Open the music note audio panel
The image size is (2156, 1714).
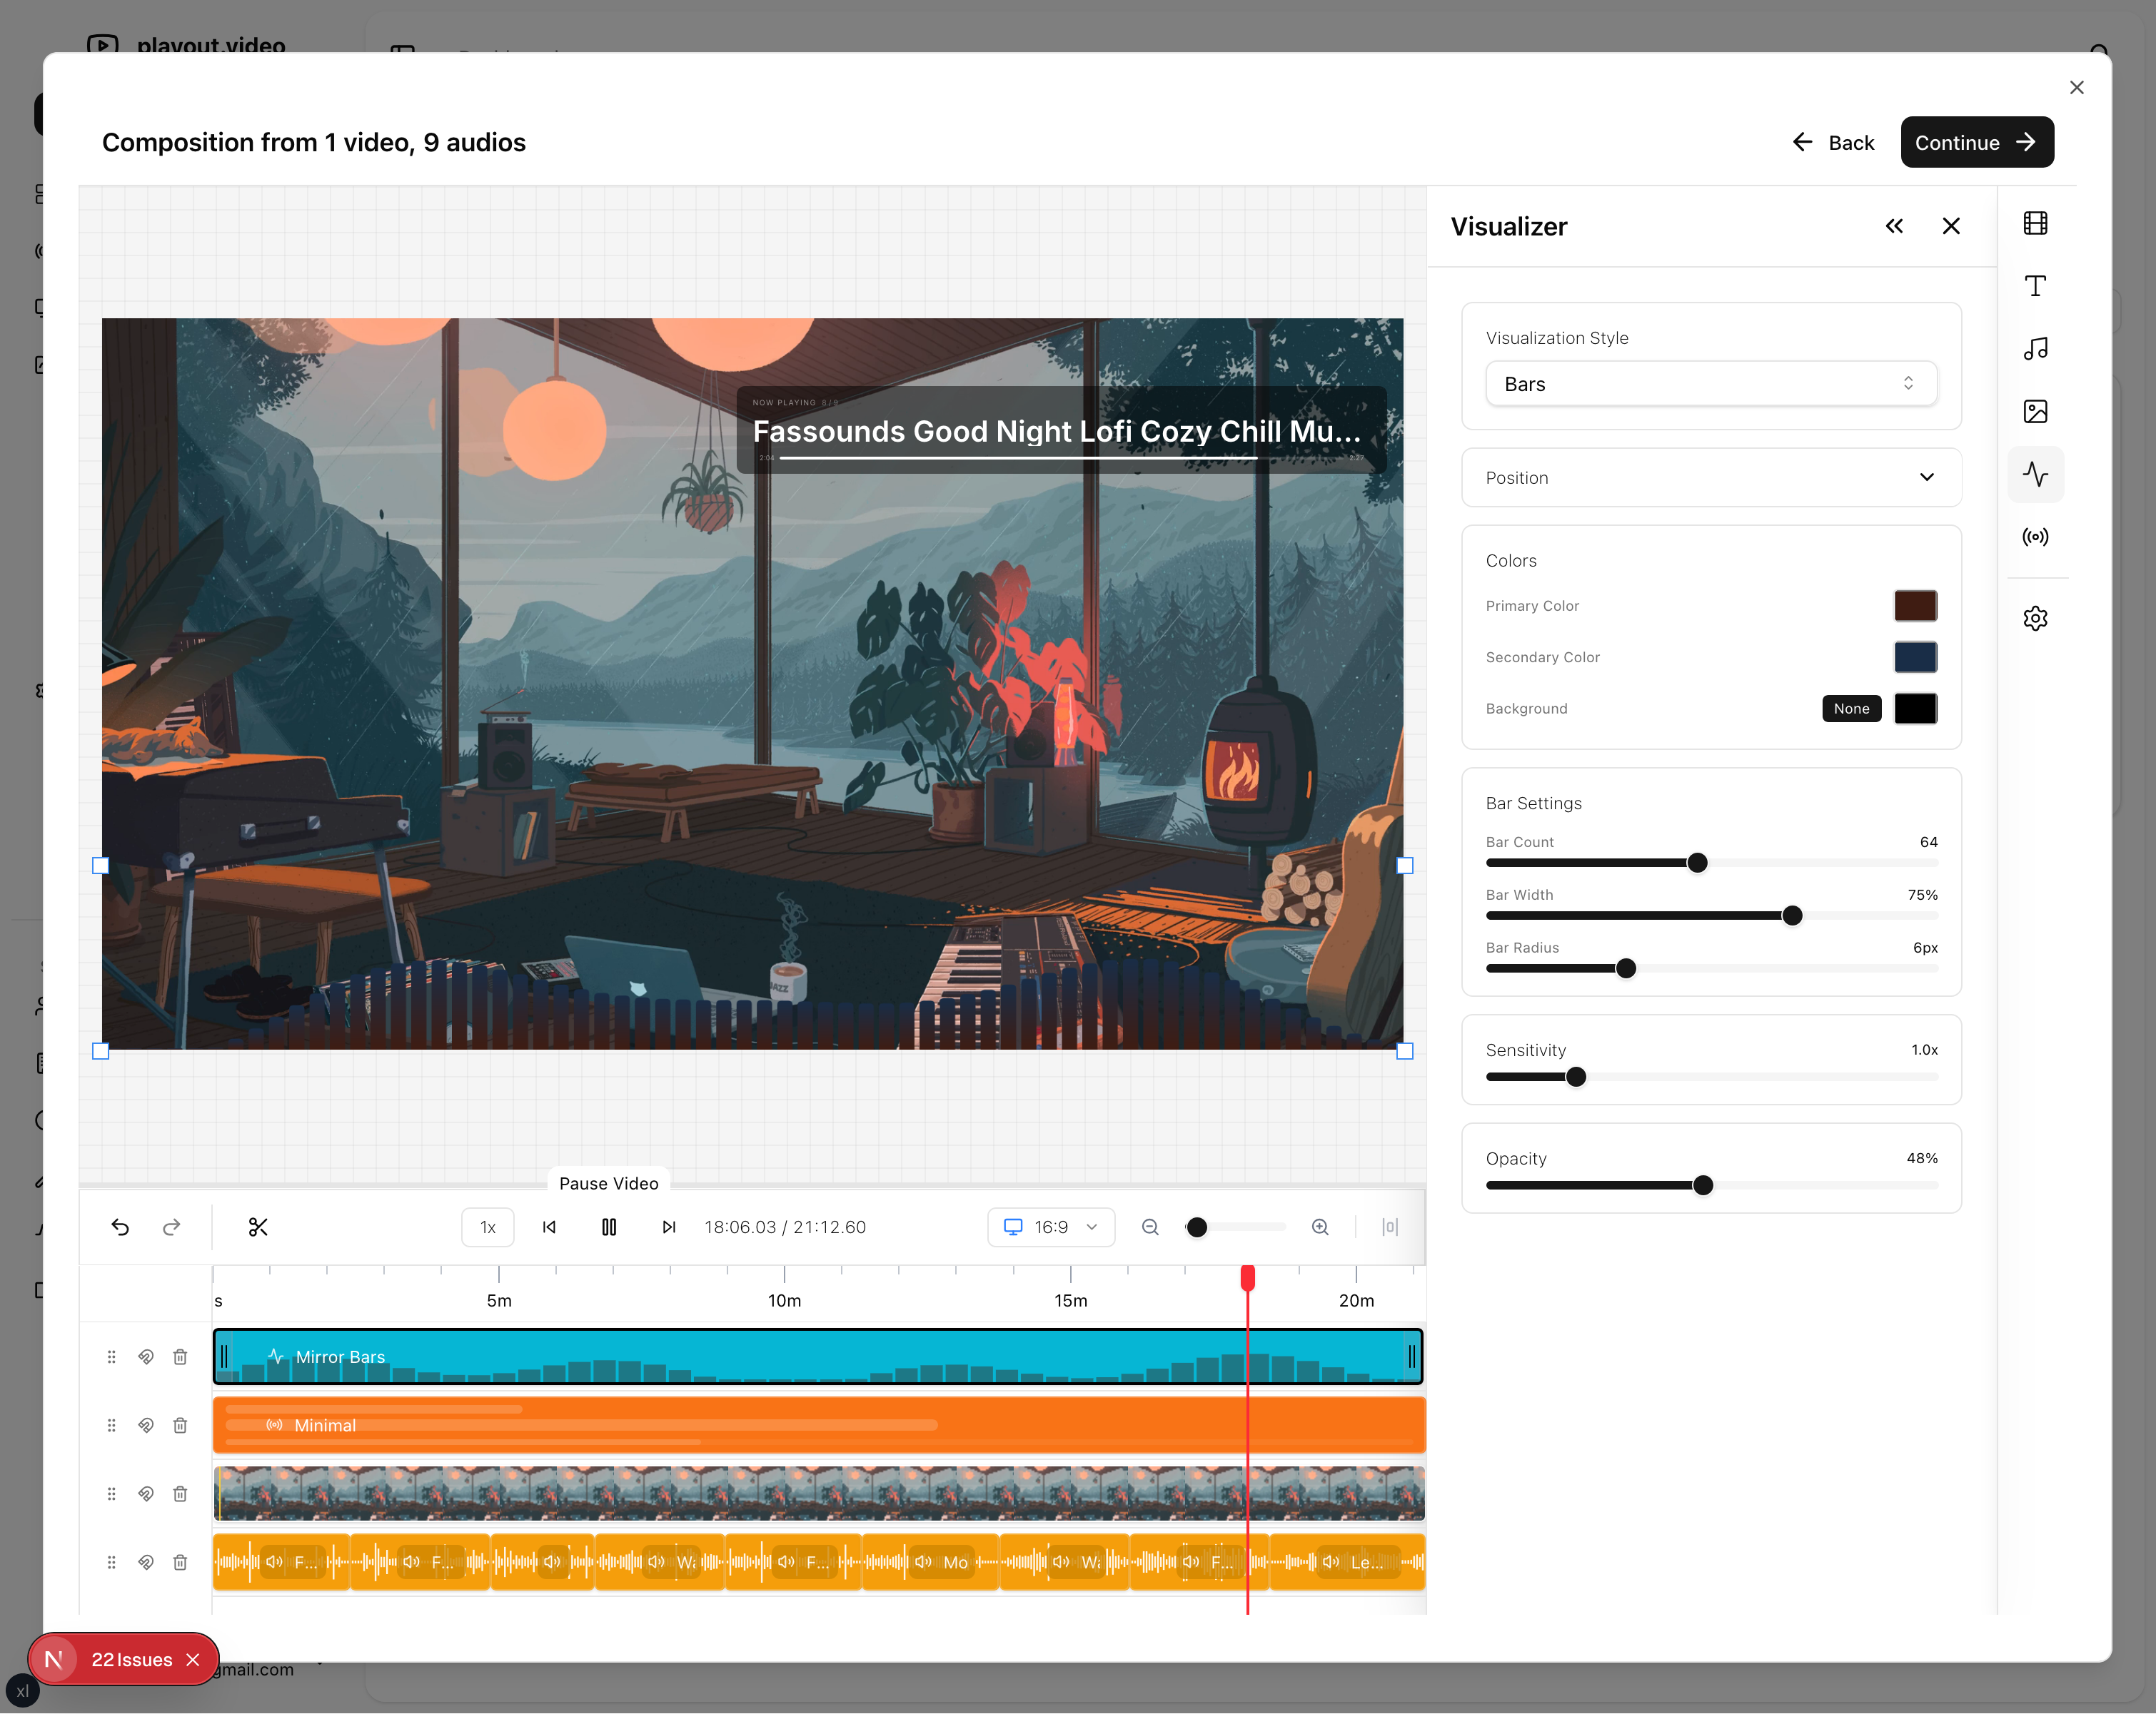pos(2035,349)
